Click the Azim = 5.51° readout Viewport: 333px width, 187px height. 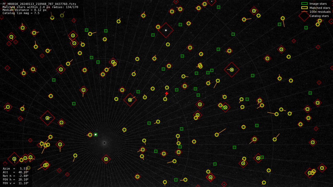point(16,169)
